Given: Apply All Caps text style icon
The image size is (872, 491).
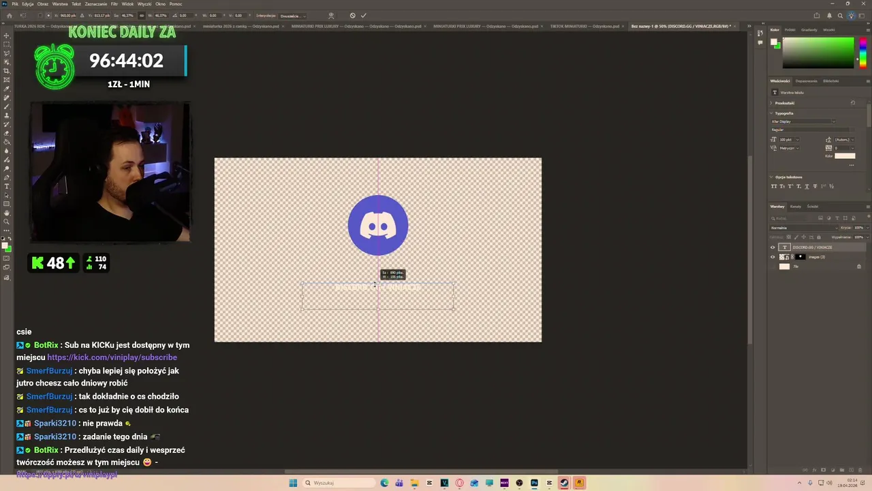Looking at the screenshot, I should (x=773, y=186).
